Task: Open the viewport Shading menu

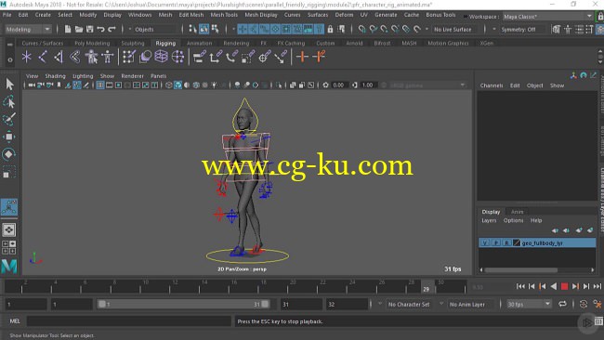Action: tap(55, 76)
